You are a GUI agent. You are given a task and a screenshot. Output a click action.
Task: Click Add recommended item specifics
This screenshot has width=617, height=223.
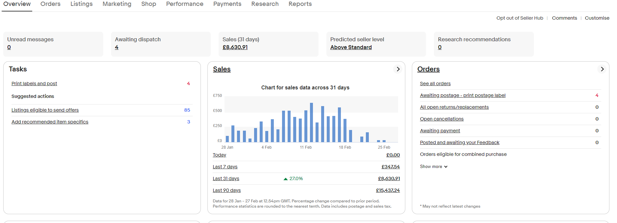[50, 122]
